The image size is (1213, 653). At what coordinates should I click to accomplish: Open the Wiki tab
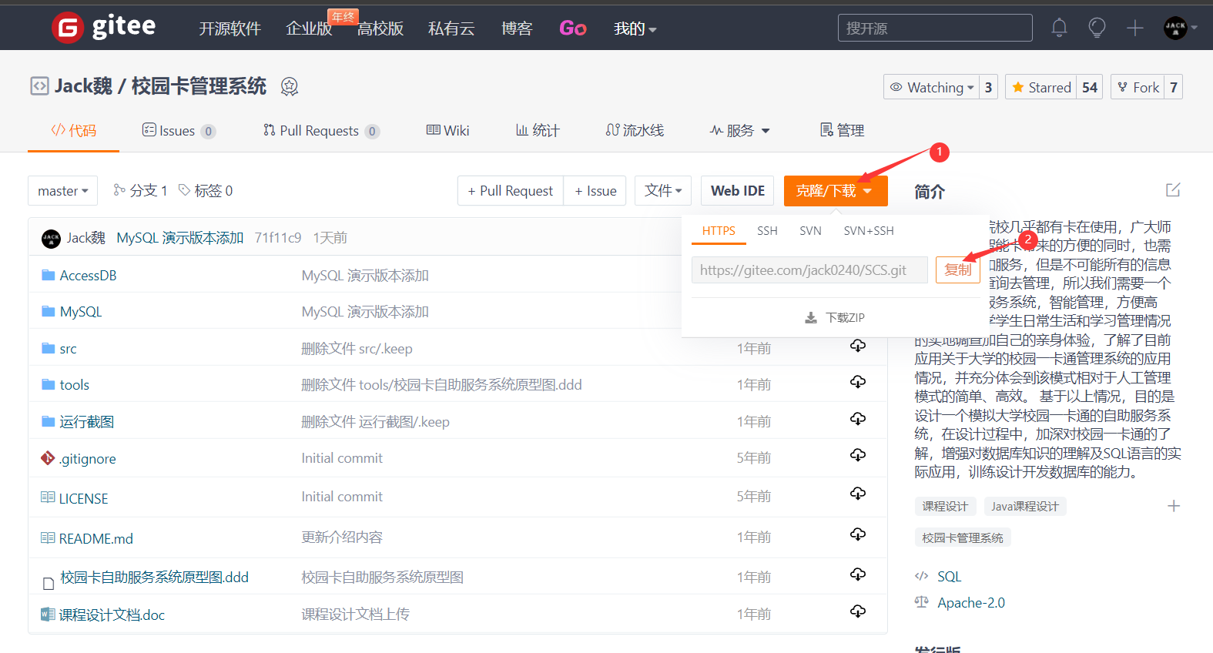click(x=447, y=130)
